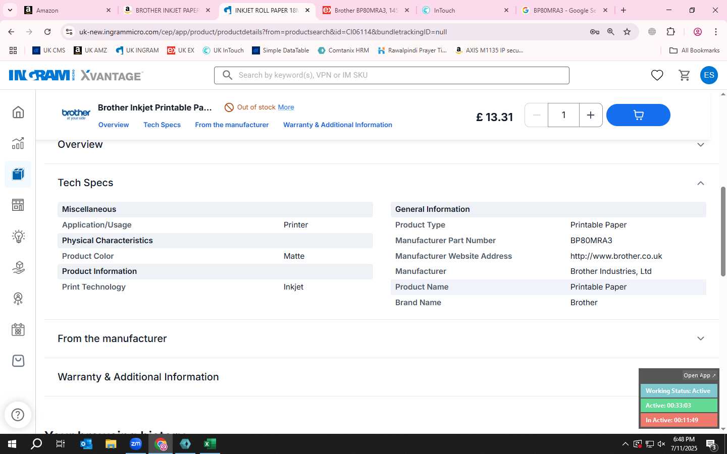This screenshot has height=454, width=727.
Task: Open the ES user profile avatar
Action: coord(709,75)
